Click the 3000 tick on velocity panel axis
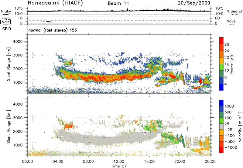The image size is (243, 168). [18, 118]
